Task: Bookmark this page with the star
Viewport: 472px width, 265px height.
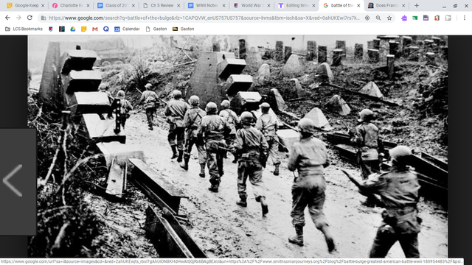Action: [389, 18]
